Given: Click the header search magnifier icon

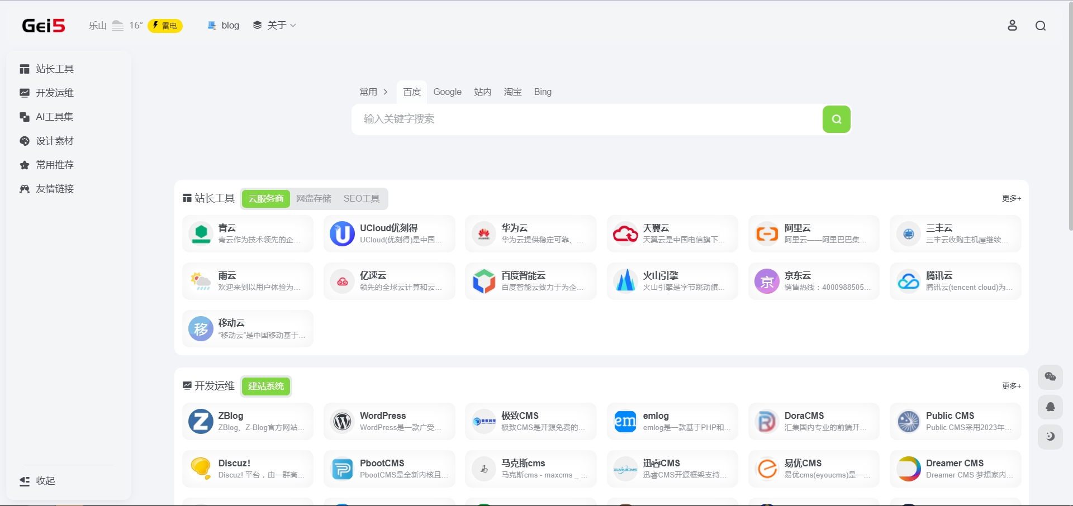Looking at the screenshot, I should click(1041, 26).
